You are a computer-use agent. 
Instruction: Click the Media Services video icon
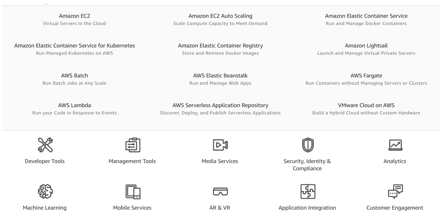pos(220,145)
